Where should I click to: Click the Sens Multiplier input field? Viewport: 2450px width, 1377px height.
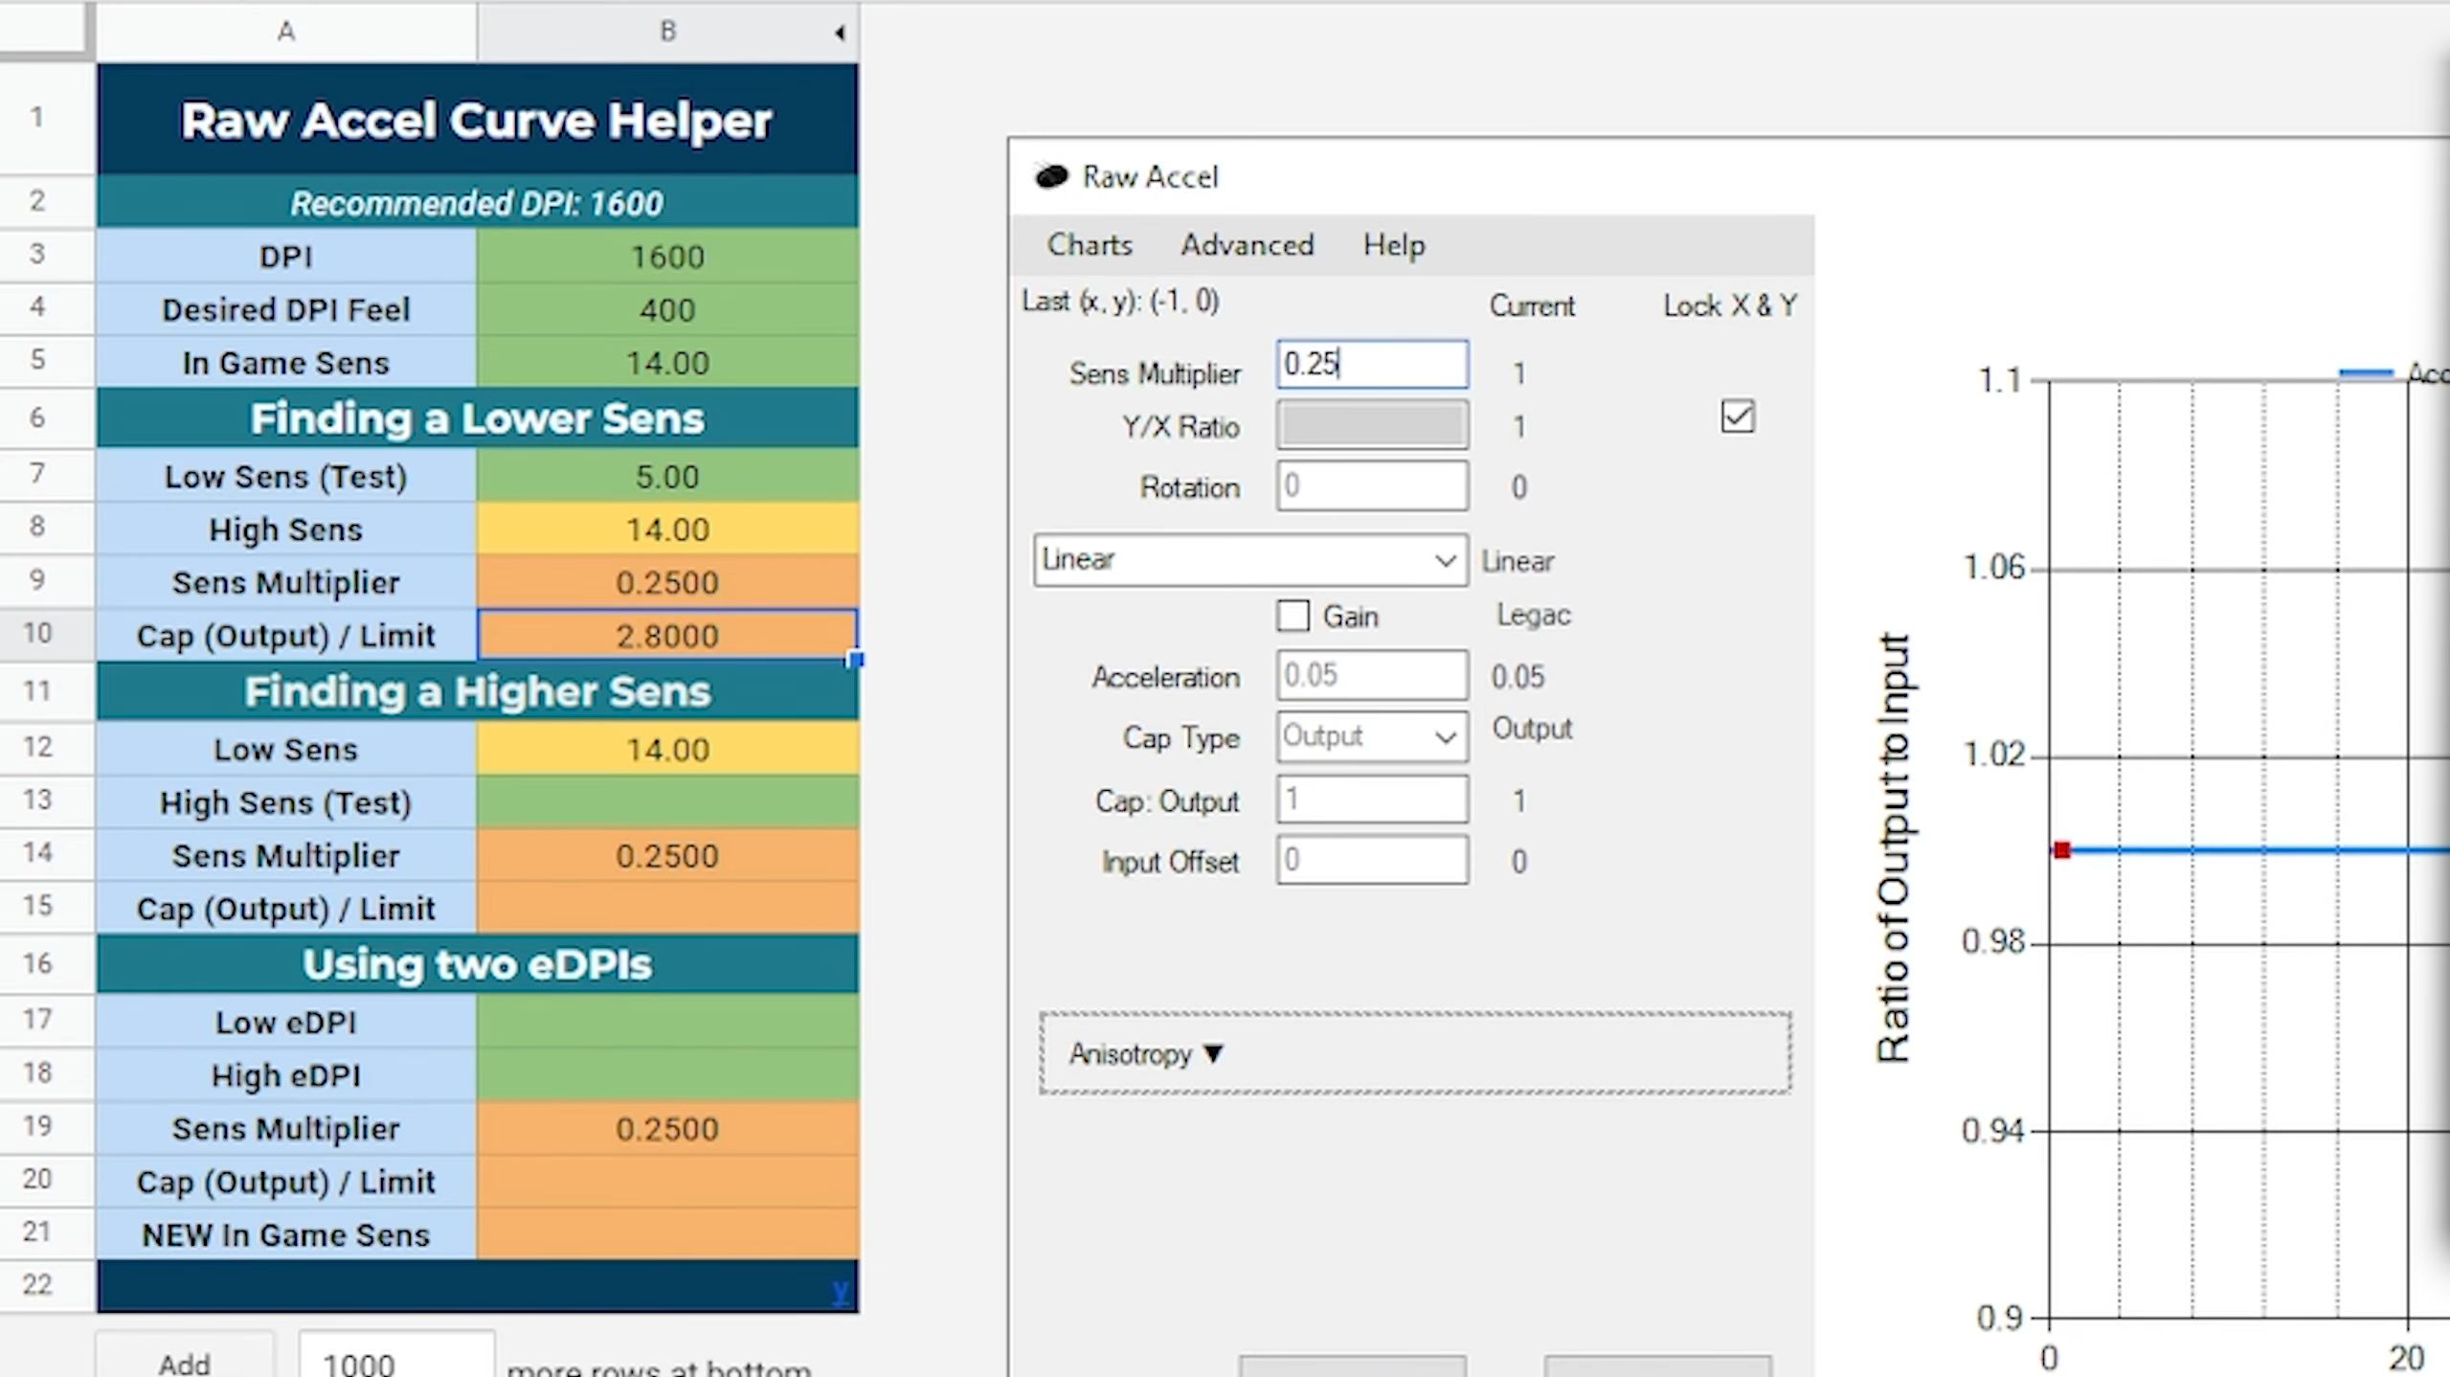pos(1372,364)
